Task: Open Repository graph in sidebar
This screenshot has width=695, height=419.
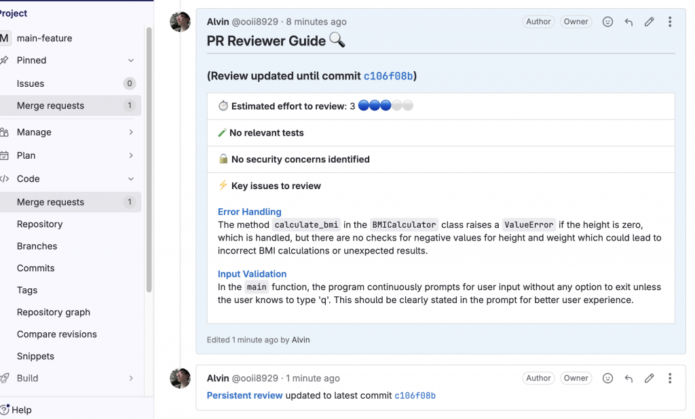Action: [71, 313]
